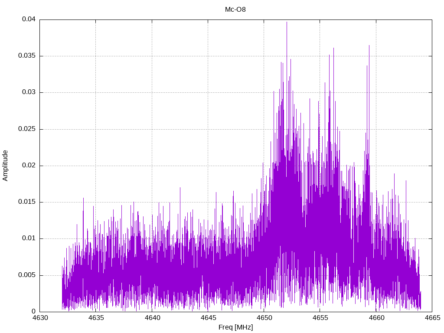This screenshot has width=444, height=333.
Task: Click the 4650 x-axis tick label
Action: (x=264, y=318)
